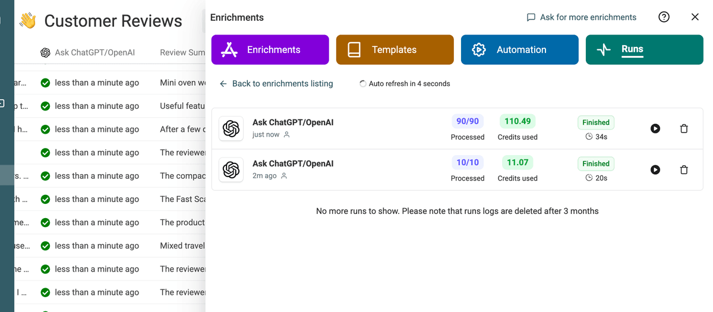The width and height of the screenshot is (713, 312).
Task: Click the Auto refresh spinner icon
Action: (x=362, y=84)
